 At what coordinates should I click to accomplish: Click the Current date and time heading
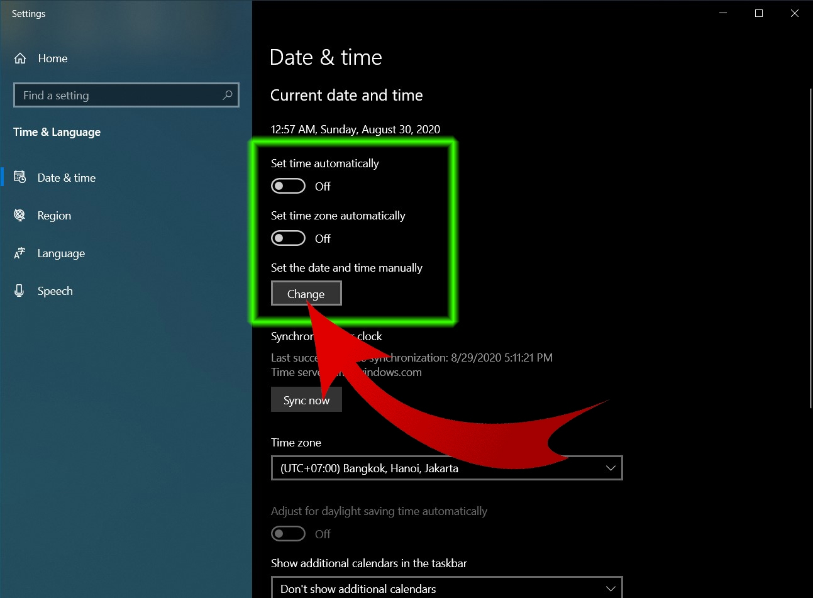[346, 95]
